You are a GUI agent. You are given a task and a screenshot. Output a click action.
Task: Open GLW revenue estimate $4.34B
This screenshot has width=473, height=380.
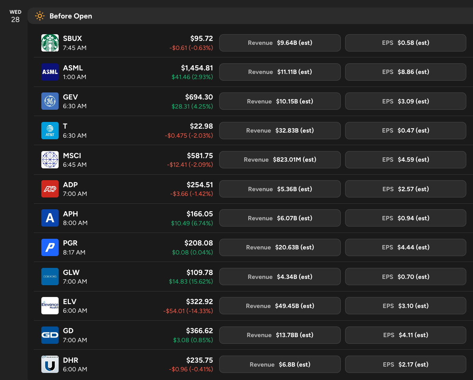(280, 277)
